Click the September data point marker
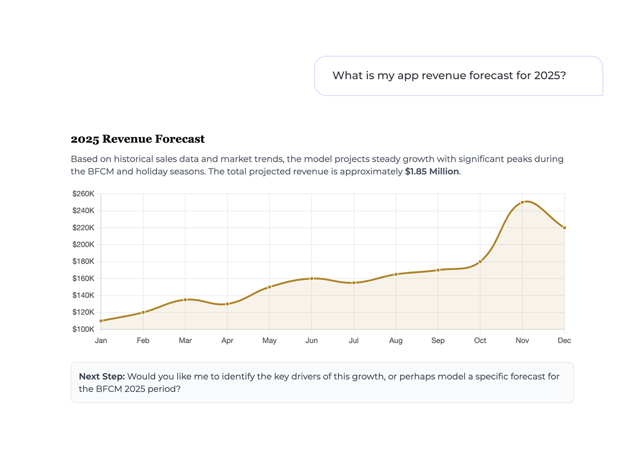Viewport: 644px width, 464px height. 438,270
